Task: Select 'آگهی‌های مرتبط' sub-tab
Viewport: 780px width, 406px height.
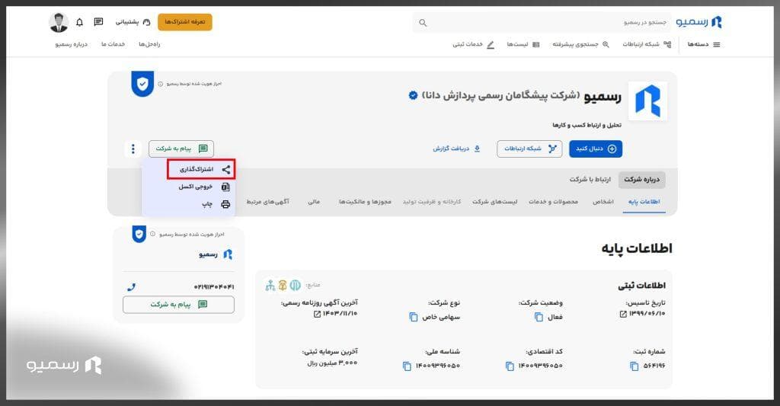Action: tap(267, 202)
